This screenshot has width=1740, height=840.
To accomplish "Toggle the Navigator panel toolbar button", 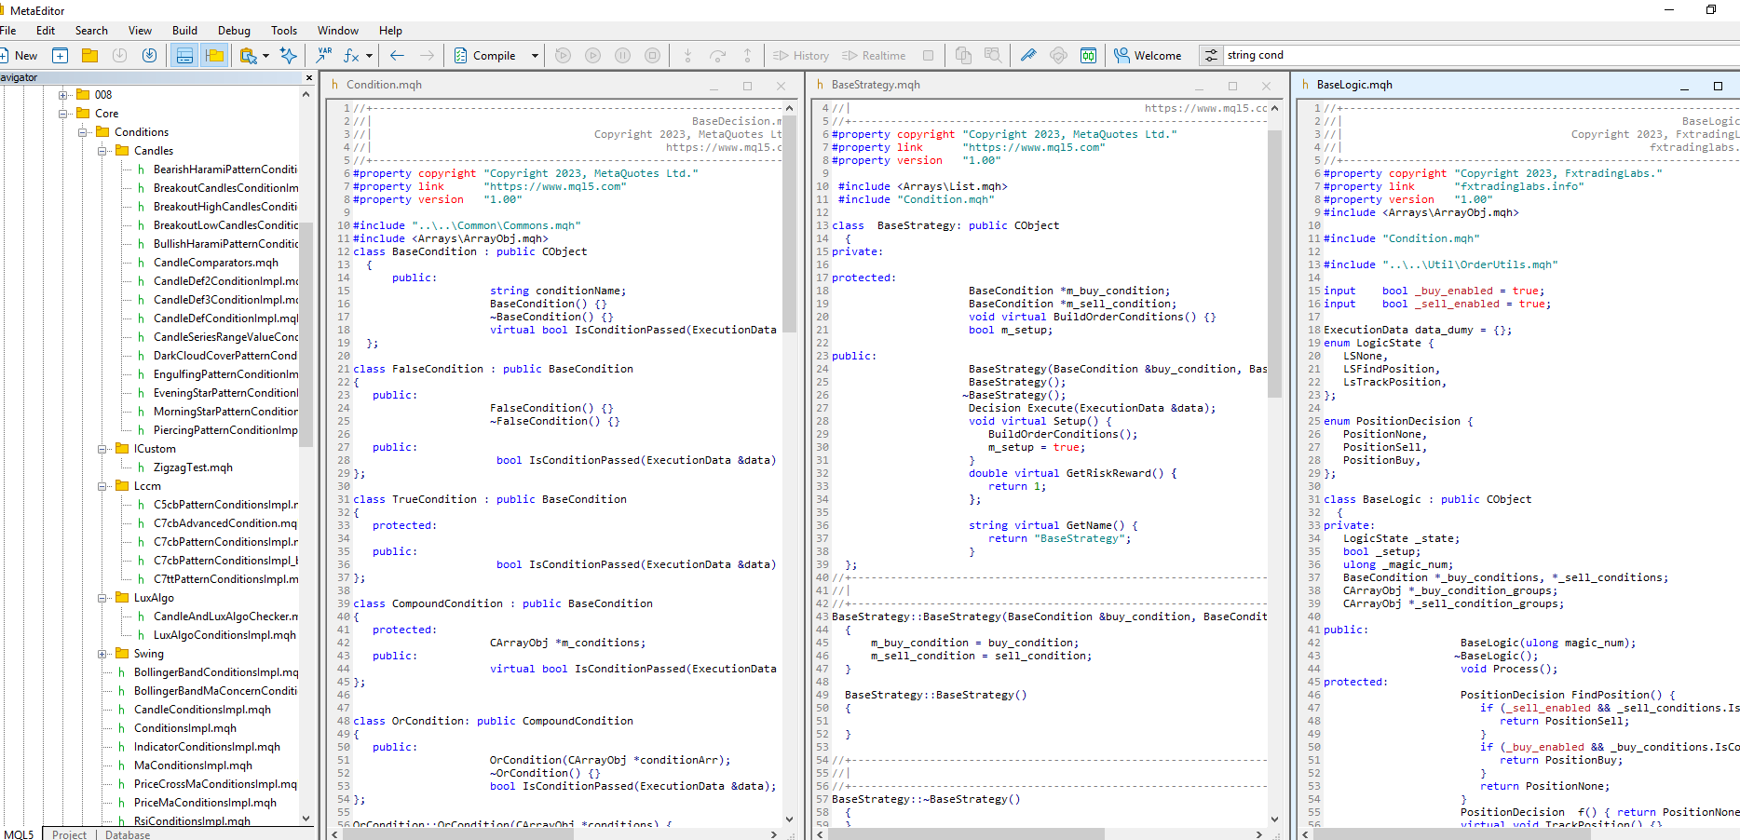I will (x=184, y=56).
